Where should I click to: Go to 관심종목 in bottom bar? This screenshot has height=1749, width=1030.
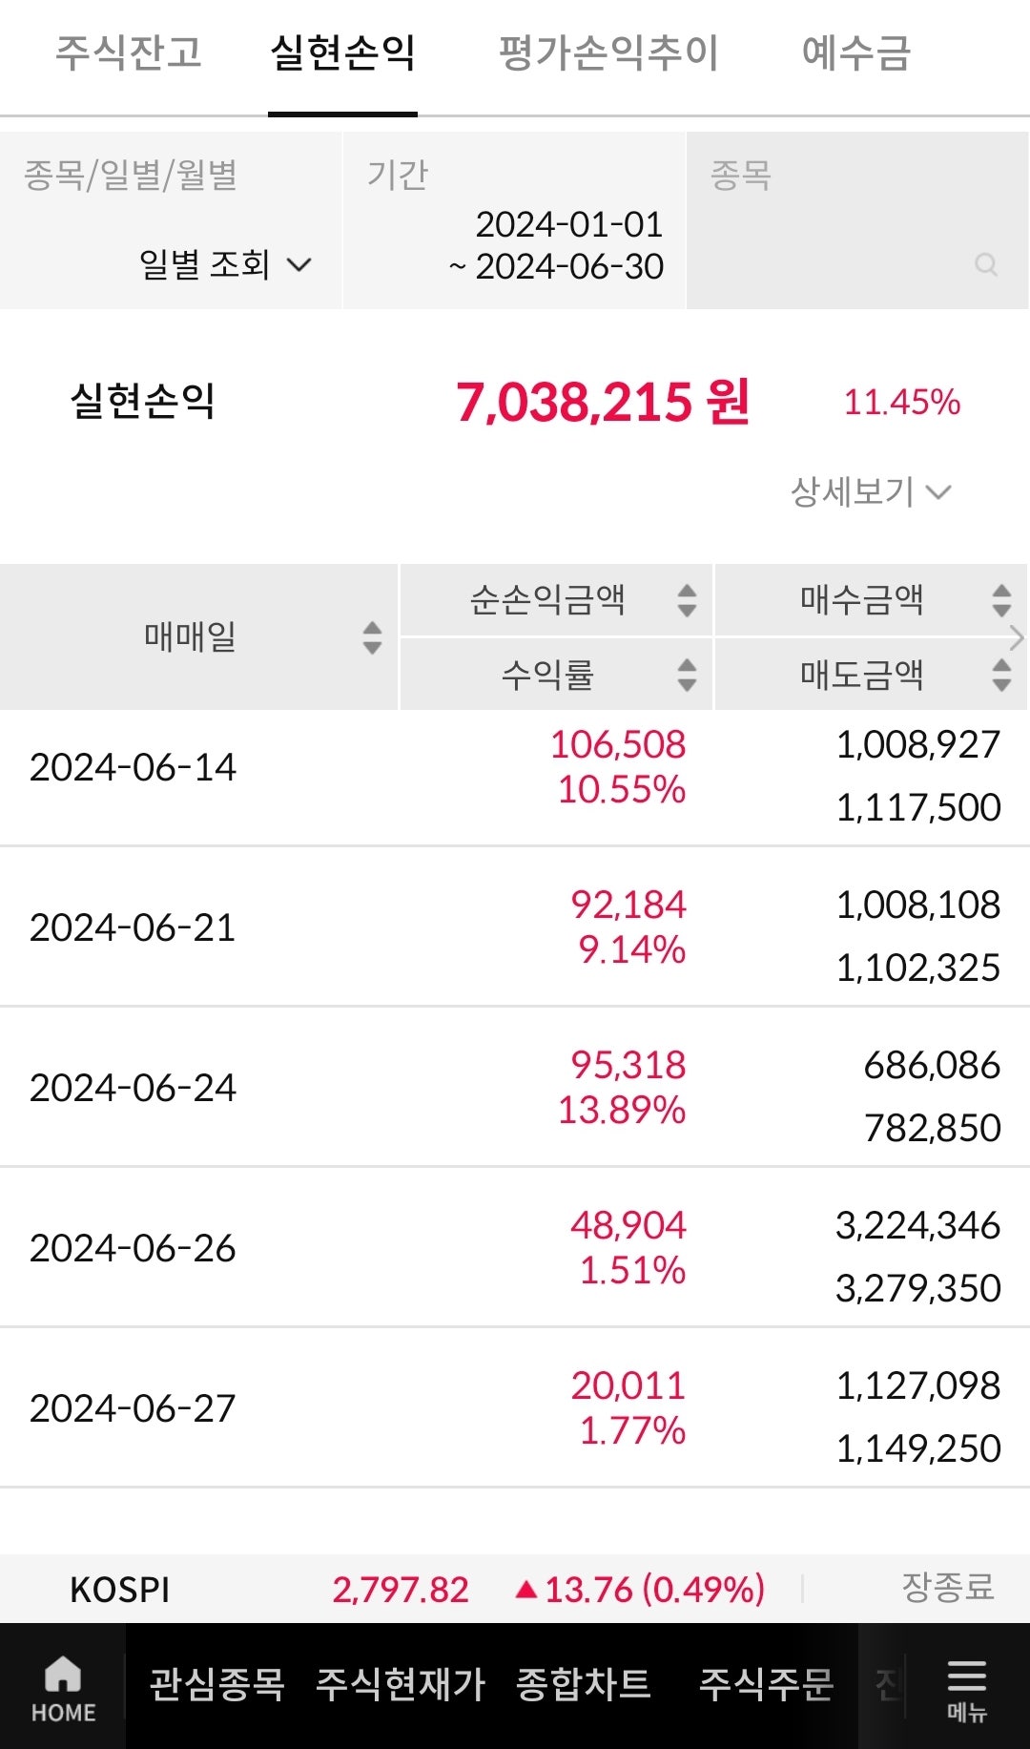pos(216,1685)
